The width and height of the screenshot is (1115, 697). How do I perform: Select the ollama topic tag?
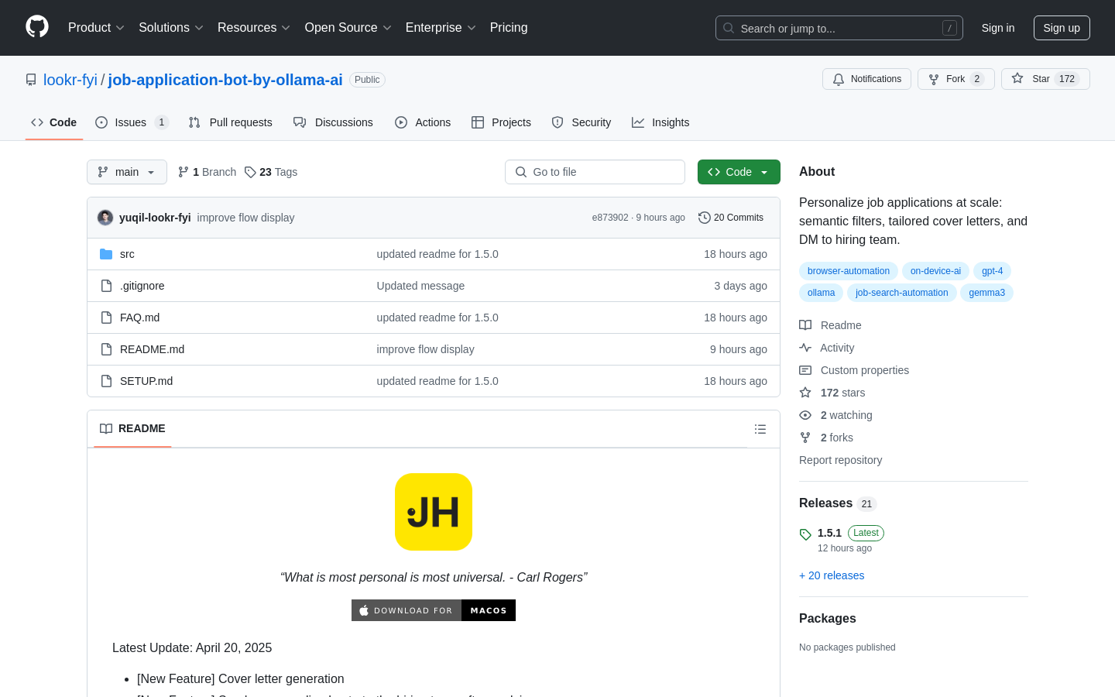[821, 293]
